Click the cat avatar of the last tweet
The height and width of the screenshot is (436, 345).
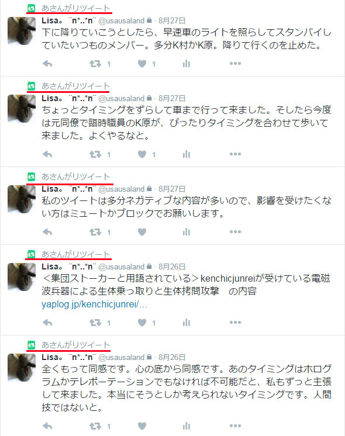[22, 368]
